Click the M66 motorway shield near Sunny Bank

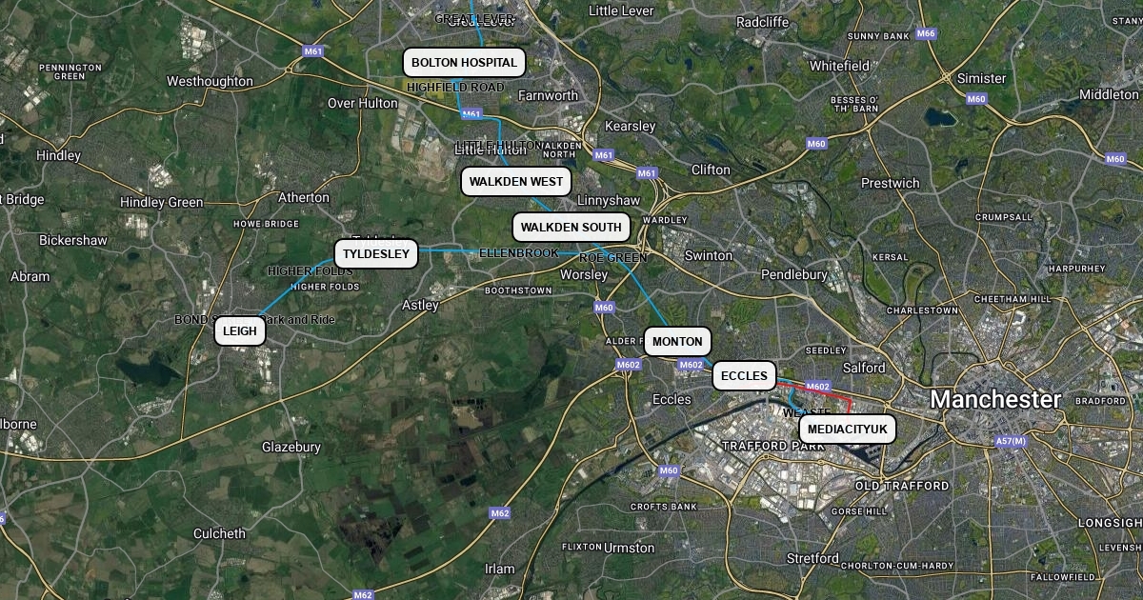coord(926,33)
